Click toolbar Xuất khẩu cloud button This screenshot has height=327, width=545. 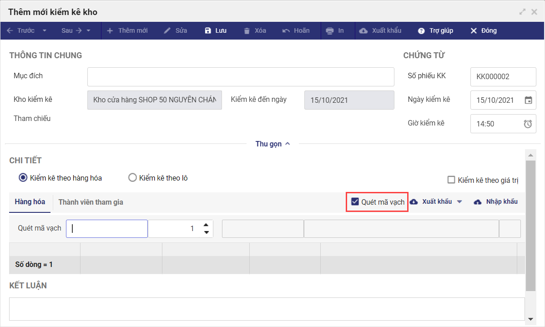tap(380, 30)
